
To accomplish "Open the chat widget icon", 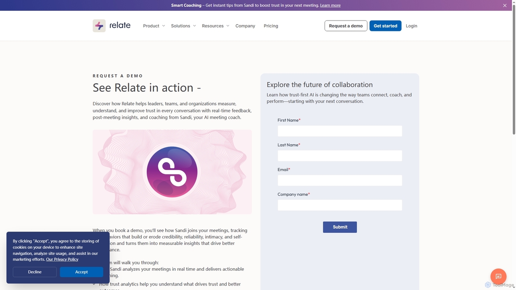I will (x=498, y=276).
